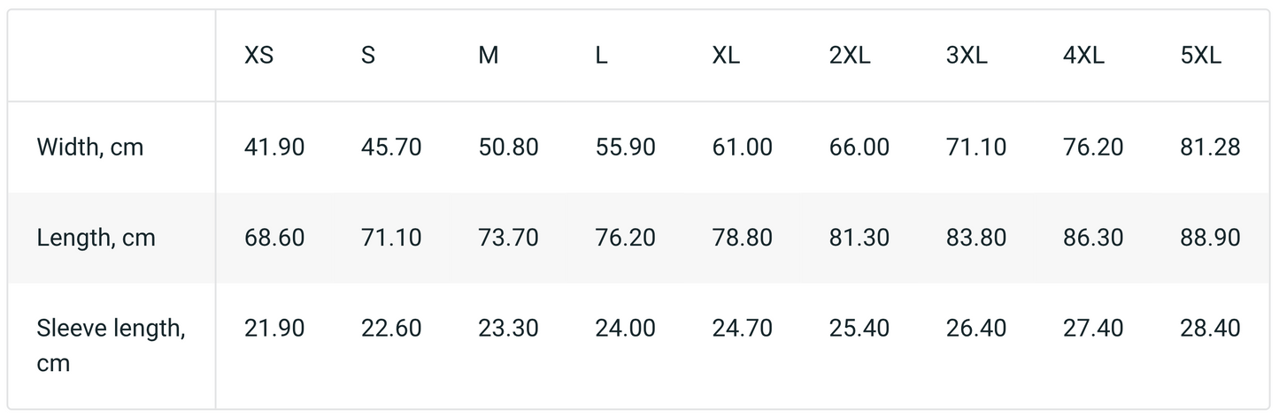Image resolution: width=1279 pixels, height=417 pixels.
Task: Click the XS size column header
Action: coord(258,56)
